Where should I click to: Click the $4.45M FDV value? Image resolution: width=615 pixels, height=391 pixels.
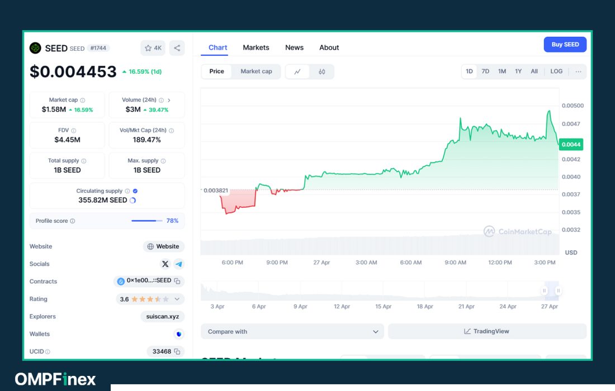coord(67,140)
